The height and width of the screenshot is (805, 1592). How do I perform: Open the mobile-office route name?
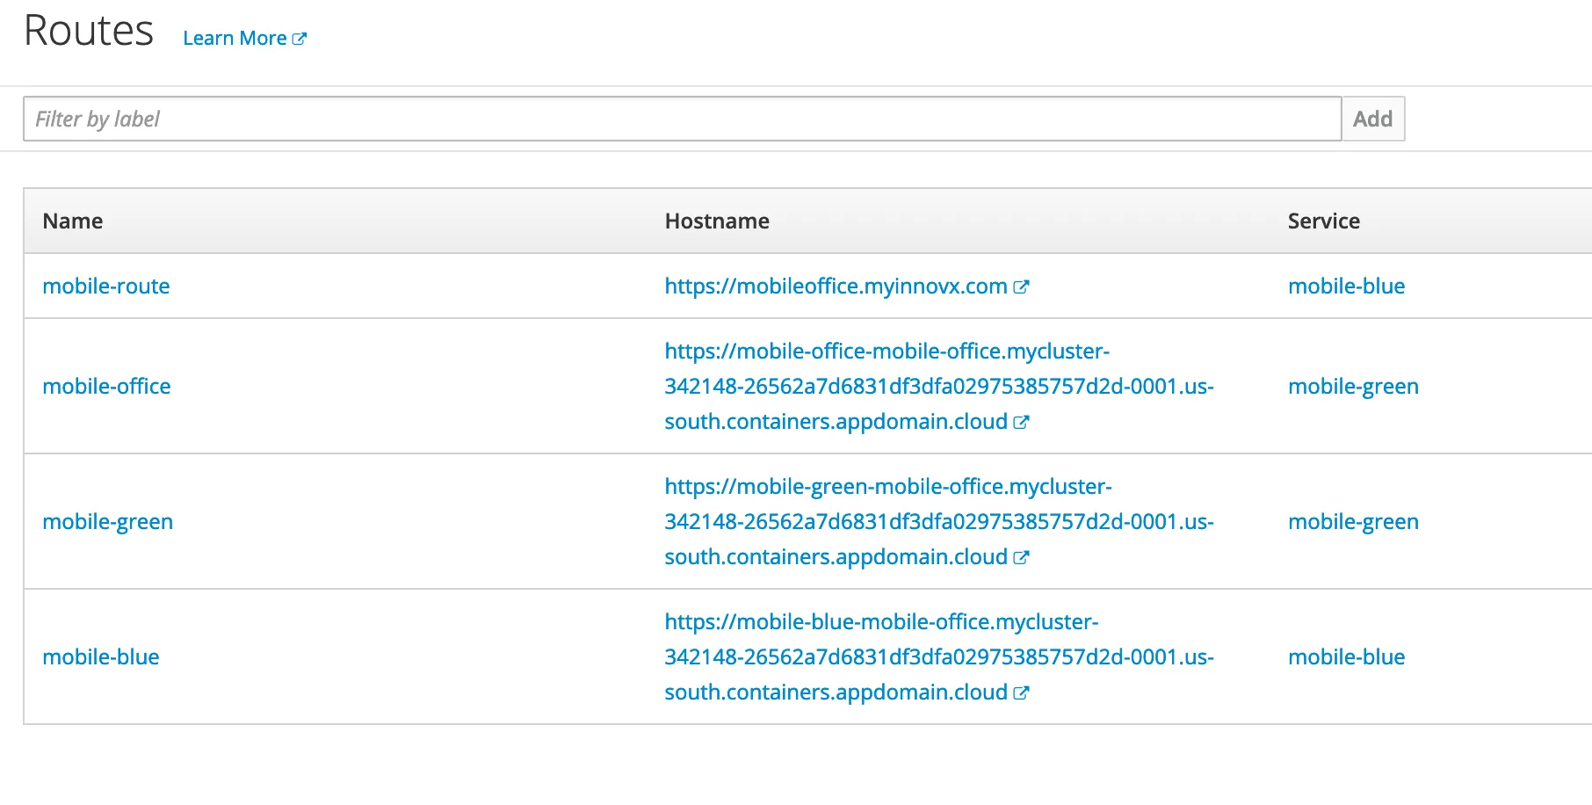coord(106,387)
